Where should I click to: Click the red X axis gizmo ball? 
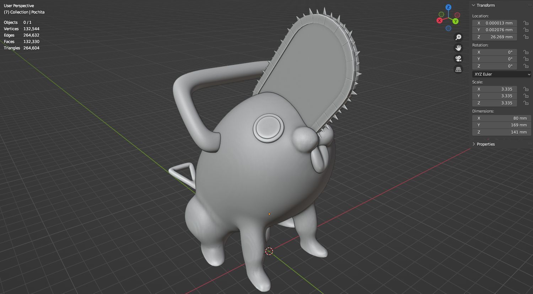click(440, 21)
